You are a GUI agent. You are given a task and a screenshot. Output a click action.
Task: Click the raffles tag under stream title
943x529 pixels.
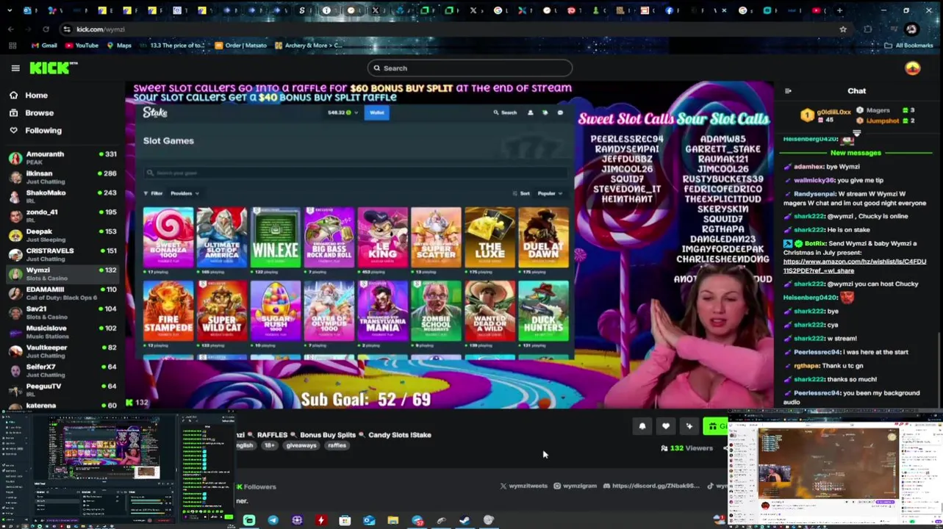point(337,446)
